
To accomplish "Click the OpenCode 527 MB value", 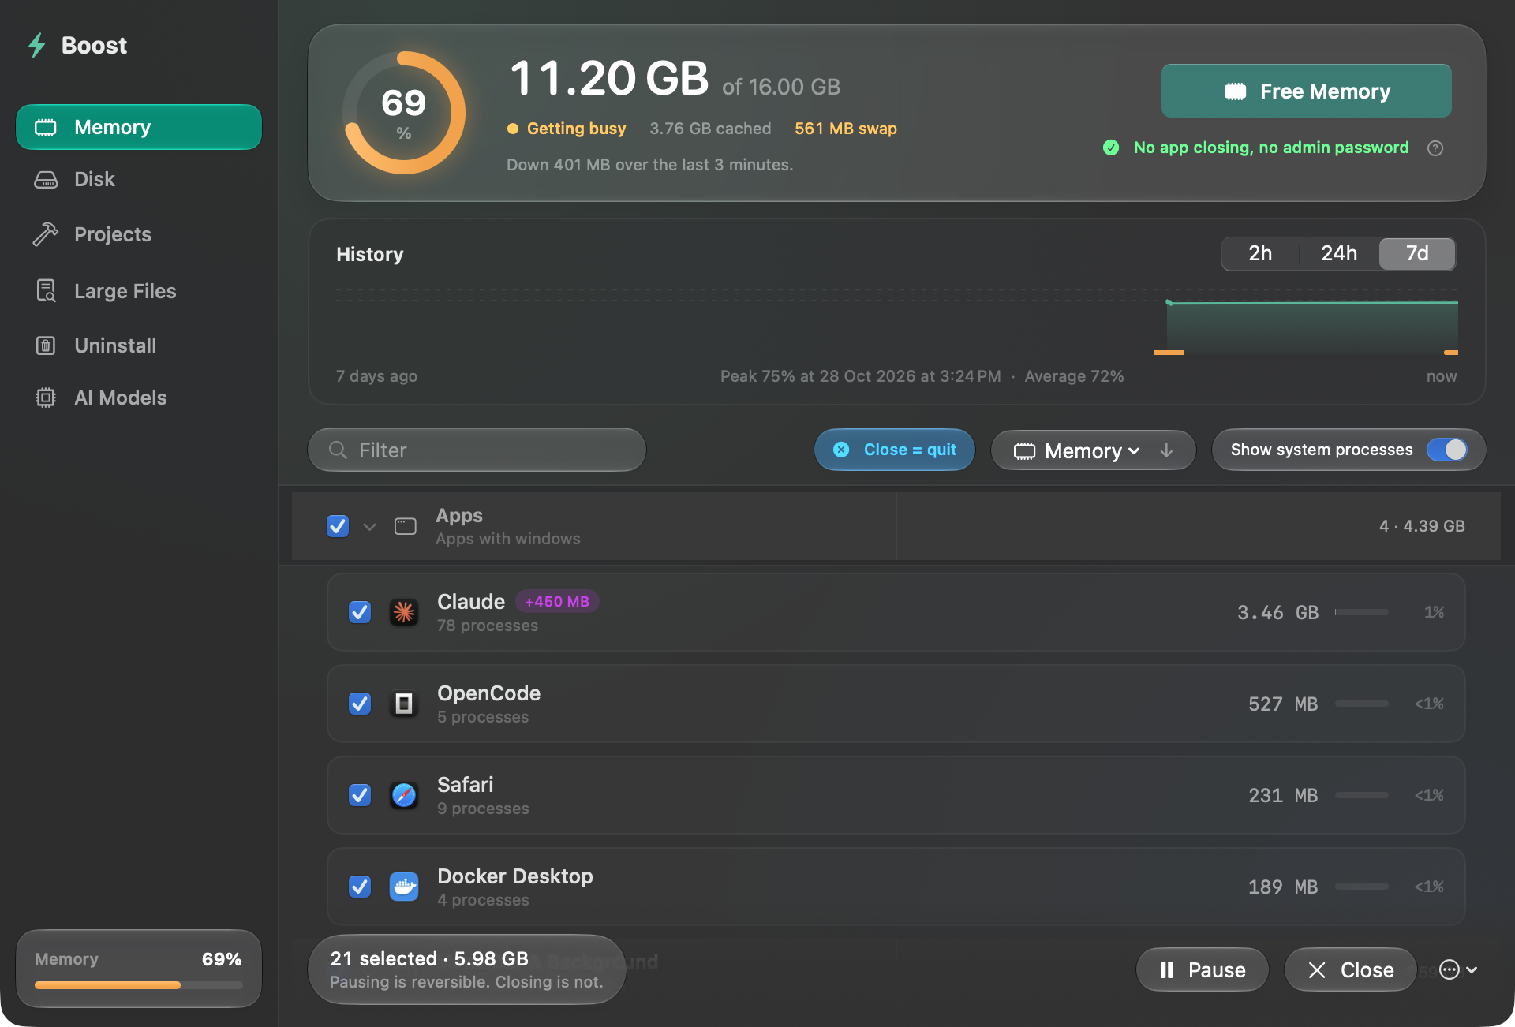I will click(x=1283, y=704).
